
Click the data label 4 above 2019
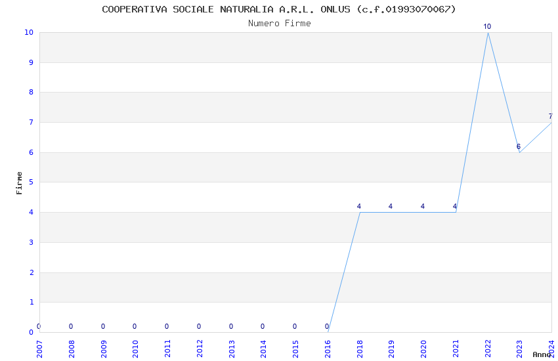[x=391, y=206]
